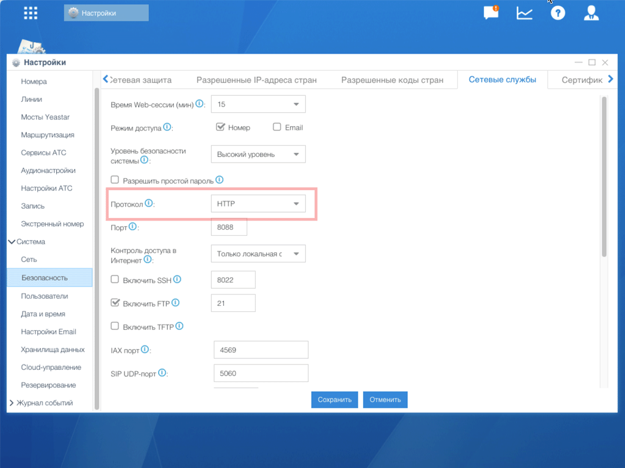Open the resource monitor chart icon

tap(524, 13)
